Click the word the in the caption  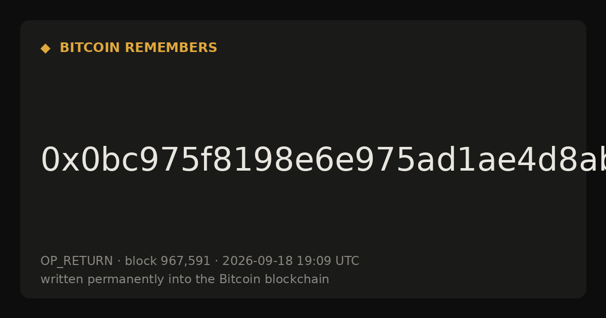(207, 280)
